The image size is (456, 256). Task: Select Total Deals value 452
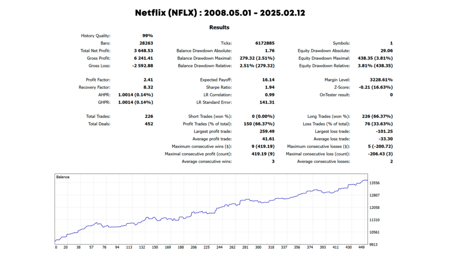click(x=149, y=124)
